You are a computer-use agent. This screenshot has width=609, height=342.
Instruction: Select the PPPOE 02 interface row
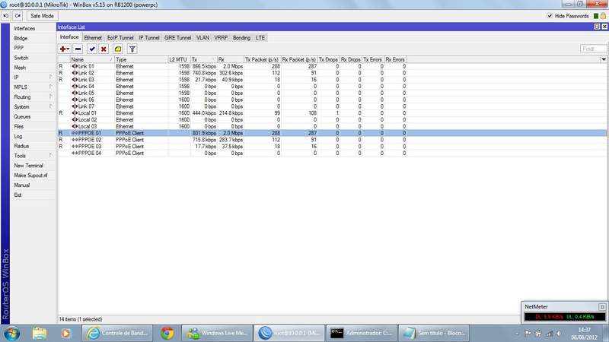point(332,140)
